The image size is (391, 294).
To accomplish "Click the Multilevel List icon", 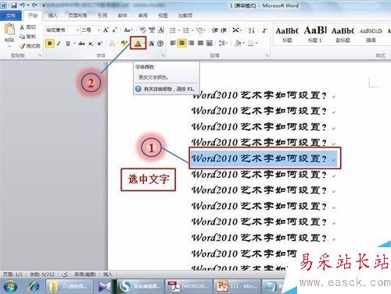I will point(199,30).
